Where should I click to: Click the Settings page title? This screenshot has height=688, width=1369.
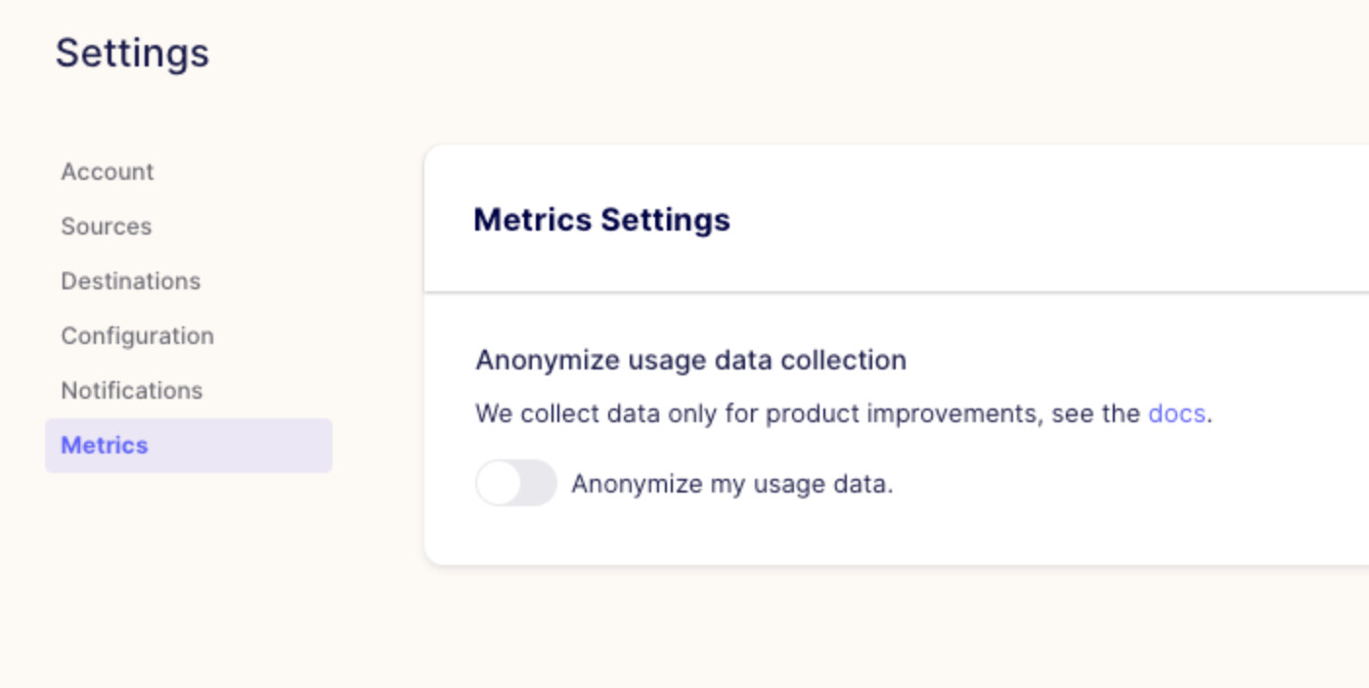click(132, 53)
